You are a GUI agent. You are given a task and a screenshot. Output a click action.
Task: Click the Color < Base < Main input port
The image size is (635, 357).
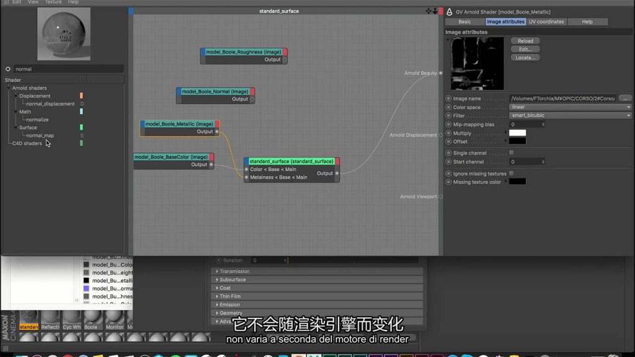(x=246, y=169)
